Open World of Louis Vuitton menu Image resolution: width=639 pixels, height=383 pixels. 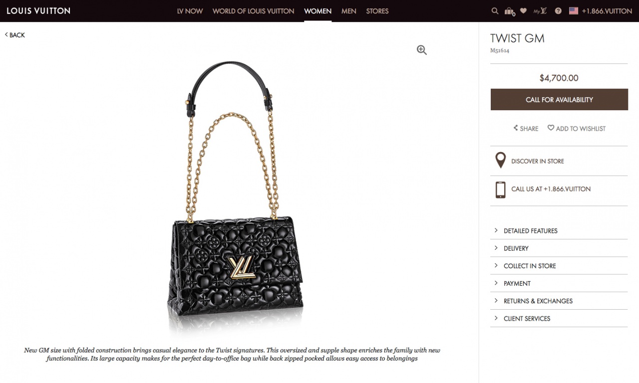coord(253,11)
